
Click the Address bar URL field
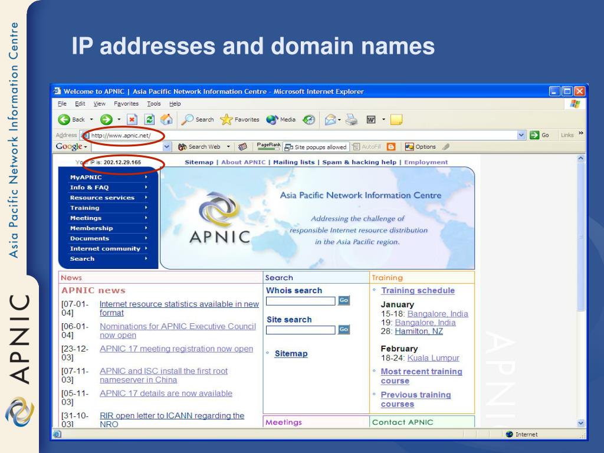(x=303, y=135)
